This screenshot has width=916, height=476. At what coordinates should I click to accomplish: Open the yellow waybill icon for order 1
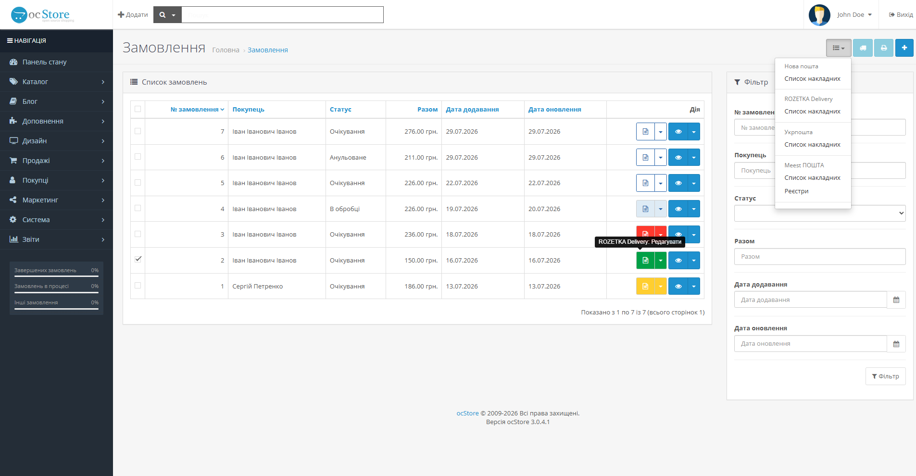tap(645, 287)
